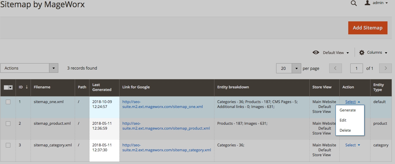
Task: Expand the per page count dropdown arrow
Action: pos(296,68)
